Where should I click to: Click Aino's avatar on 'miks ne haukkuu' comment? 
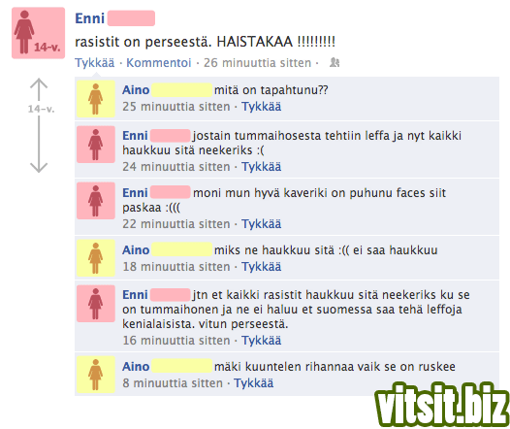click(x=96, y=258)
